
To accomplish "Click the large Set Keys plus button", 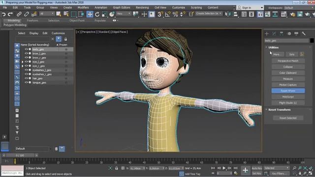I will pyautogui.click(x=245, y=171).
